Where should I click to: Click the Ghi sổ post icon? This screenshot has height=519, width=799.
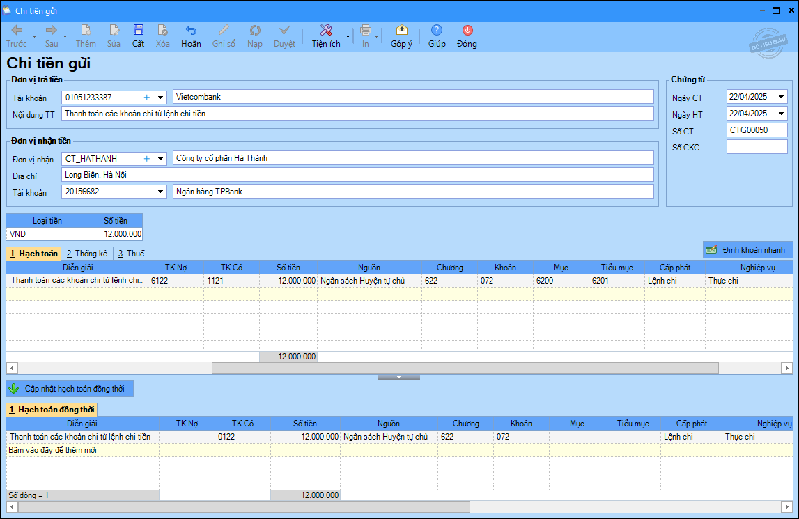pos(224,36)
